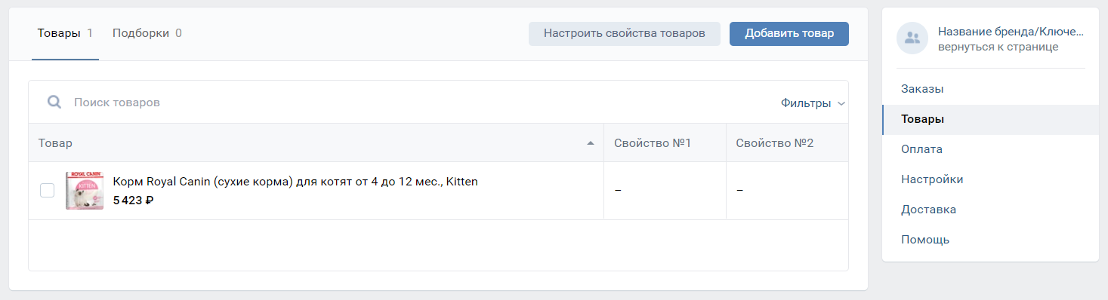Click the вернуться к странице link
1108x300 pixels.
click(x=998, y=47)
